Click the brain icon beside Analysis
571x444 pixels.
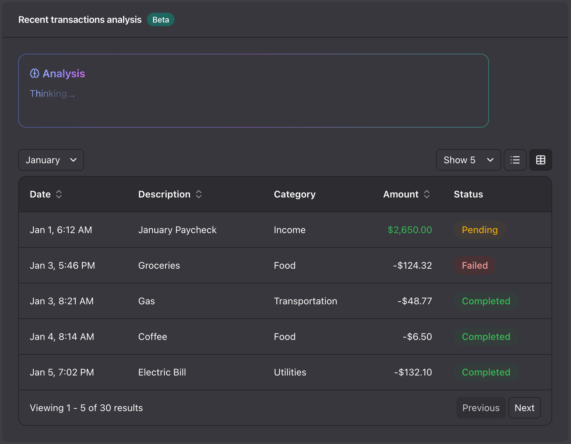(35, 73)
